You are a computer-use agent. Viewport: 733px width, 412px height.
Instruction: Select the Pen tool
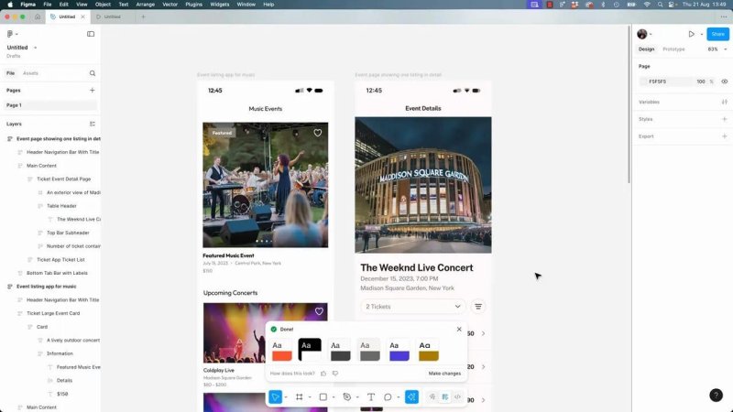point(347,397)
